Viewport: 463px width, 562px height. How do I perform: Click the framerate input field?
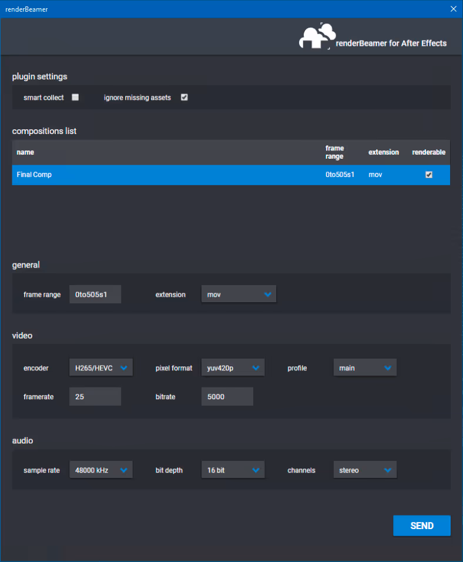(x=95, y=396)
